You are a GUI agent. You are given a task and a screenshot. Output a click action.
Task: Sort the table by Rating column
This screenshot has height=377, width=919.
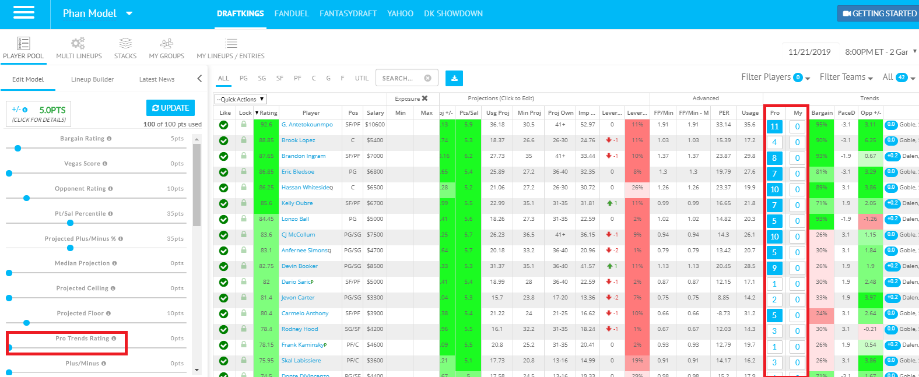pyautogui.click(x=266, y=113)
